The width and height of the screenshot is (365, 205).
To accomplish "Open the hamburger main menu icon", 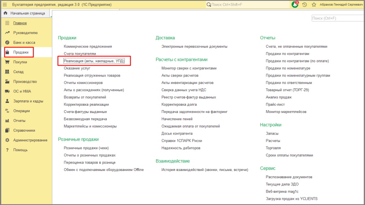I will 5,4.
